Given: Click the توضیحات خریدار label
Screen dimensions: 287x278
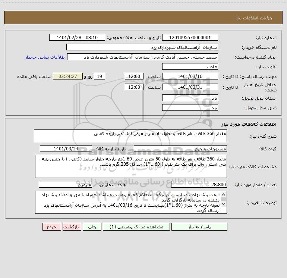Looking at the screenshot, I should (x=262, y=203).
